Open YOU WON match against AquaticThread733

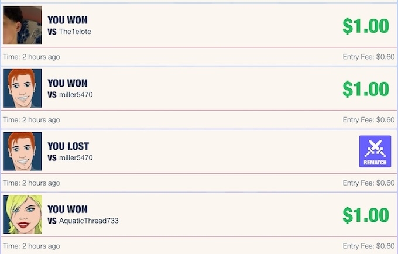click(199, 215)
